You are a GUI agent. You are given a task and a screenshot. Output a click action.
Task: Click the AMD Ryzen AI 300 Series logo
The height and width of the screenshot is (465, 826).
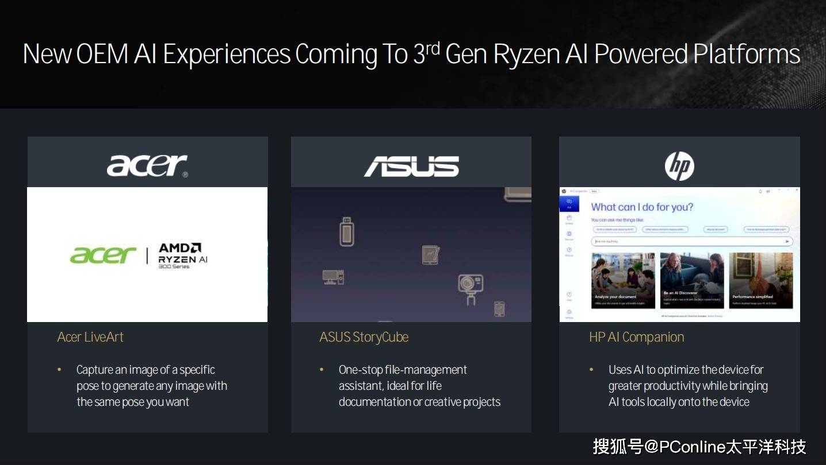tap(183, 255)
